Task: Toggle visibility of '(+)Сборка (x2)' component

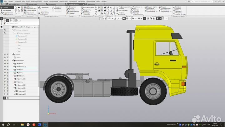Action: 5,67
